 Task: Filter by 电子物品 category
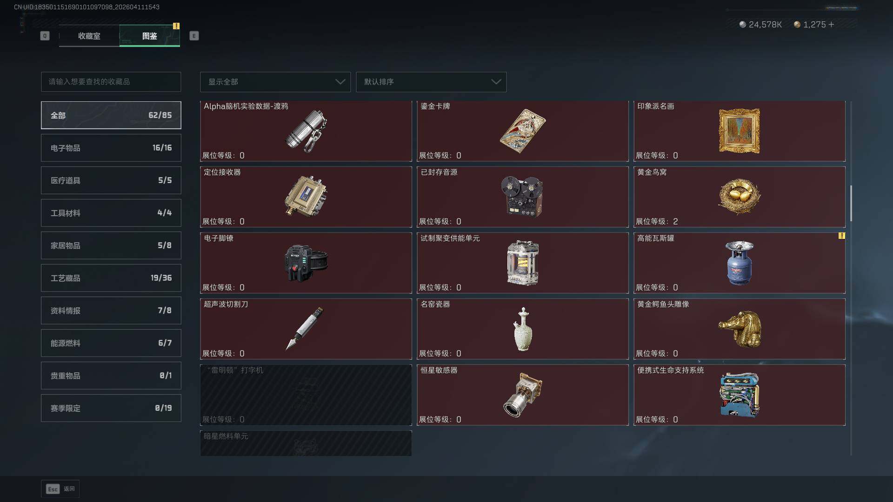click(111, 148)
